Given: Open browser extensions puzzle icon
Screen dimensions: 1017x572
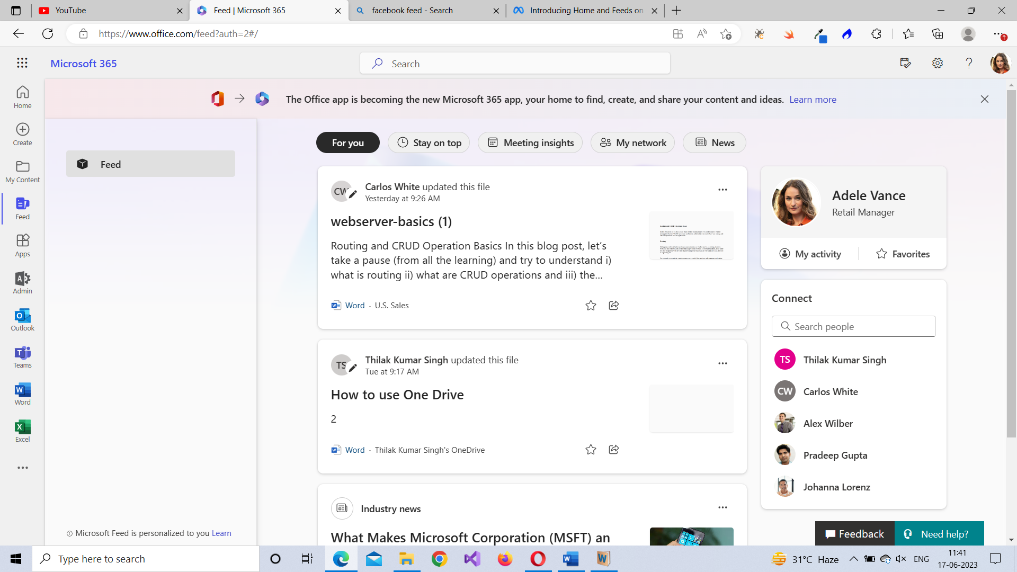Looking at the screenshot, I should click(x=876, y=34).
